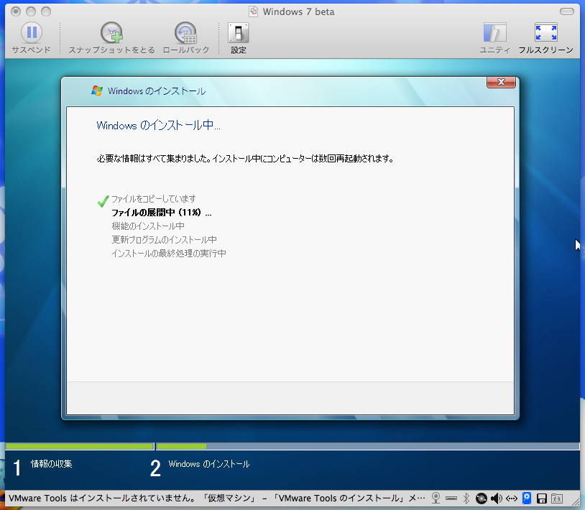Switch to Unity view with the ユニティ icon
The height and width of the screenshot is (510, 585).
494,33
